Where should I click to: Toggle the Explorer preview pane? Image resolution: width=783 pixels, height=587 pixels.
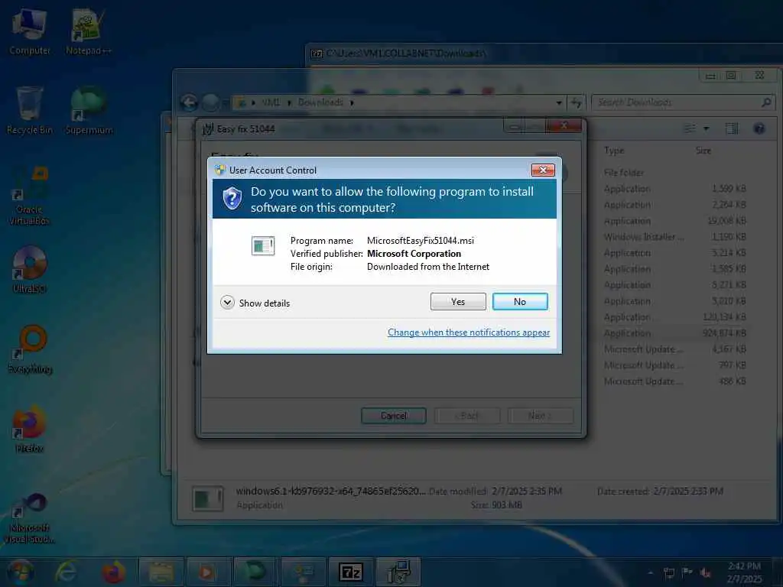(732, 128)
